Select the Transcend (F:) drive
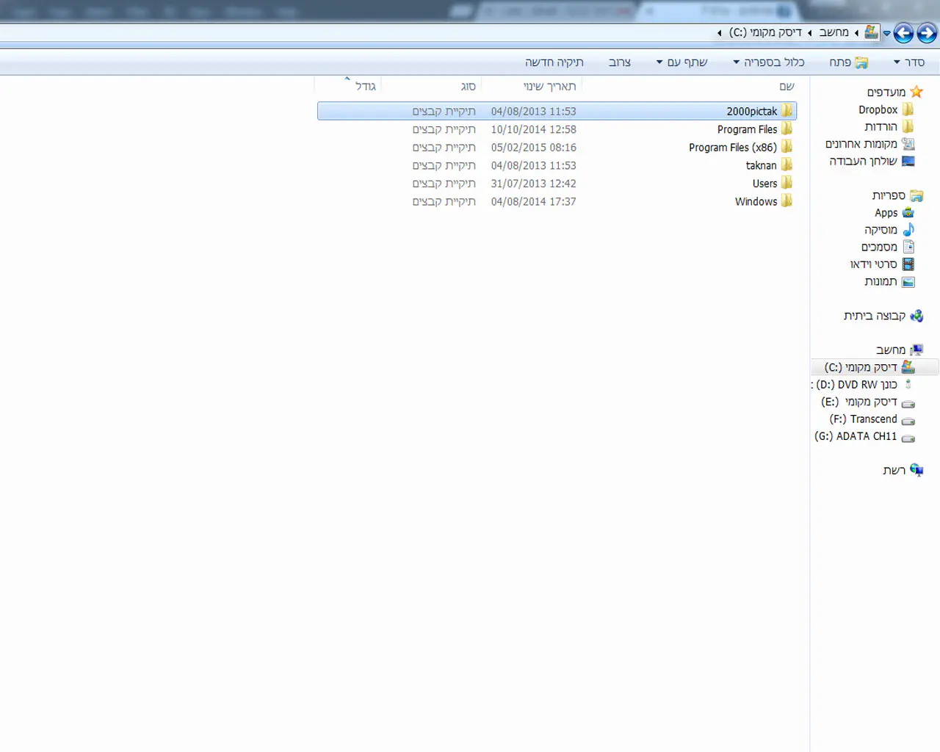This screenshot has width=940, height=752. pyautogui.click(x=864, y=419)
